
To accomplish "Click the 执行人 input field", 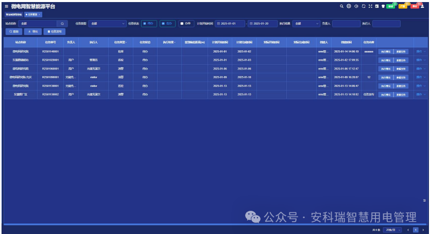I will coord(386,24).
